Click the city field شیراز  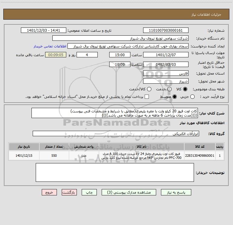[166, 81]
